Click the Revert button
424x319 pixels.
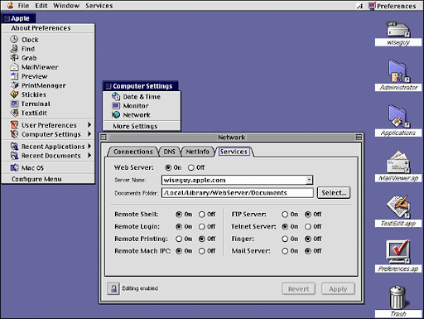coord(298,289)
